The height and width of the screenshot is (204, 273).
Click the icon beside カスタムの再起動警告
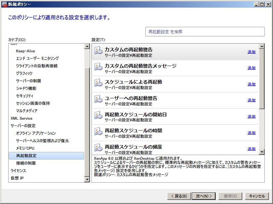click(98, 51)
